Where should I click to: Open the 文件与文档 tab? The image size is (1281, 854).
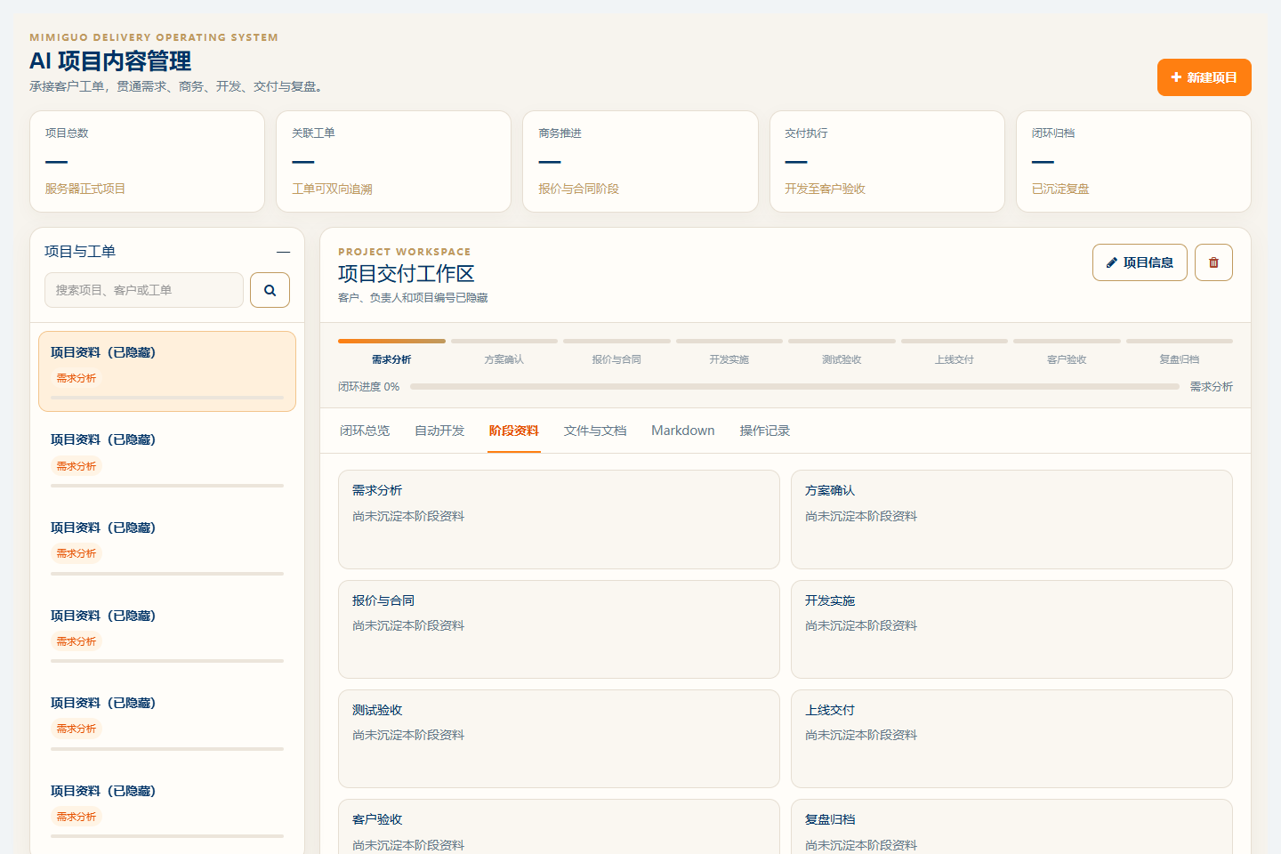click(595, 431)
